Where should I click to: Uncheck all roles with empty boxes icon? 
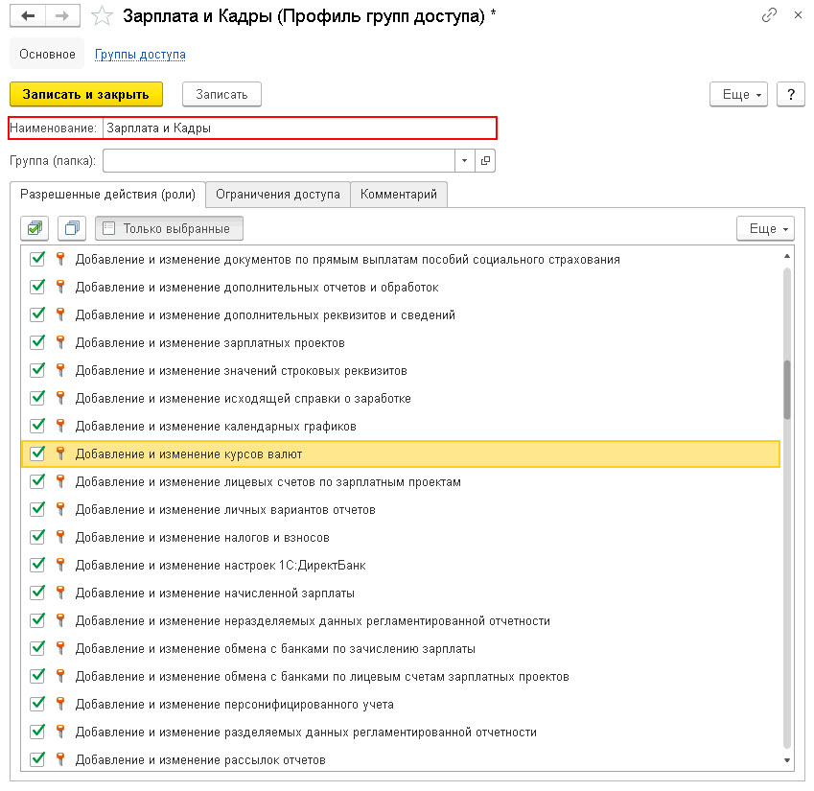click(72, 228)
